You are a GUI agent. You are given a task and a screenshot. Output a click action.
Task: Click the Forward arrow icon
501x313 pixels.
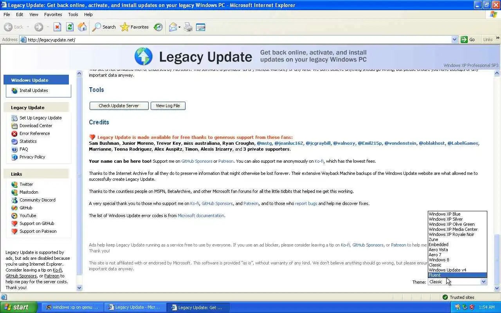coord(38,27)
